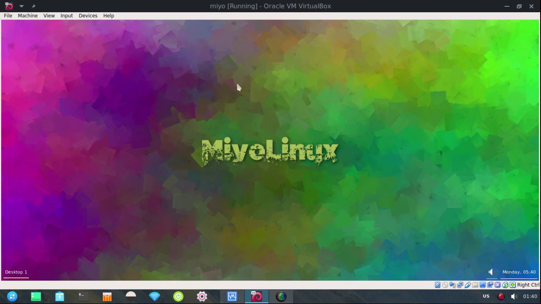Open the settings gear in the taskbar
541x304 pixels.
pos(202,296)
